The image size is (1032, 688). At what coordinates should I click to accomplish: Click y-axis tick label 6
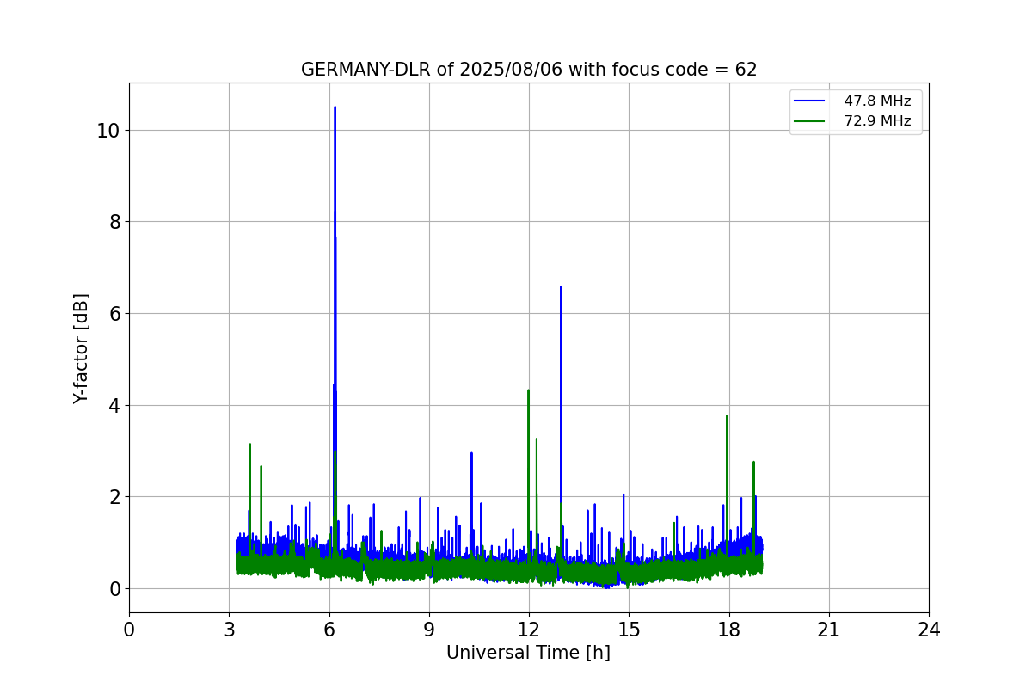[x=114, y=313]
